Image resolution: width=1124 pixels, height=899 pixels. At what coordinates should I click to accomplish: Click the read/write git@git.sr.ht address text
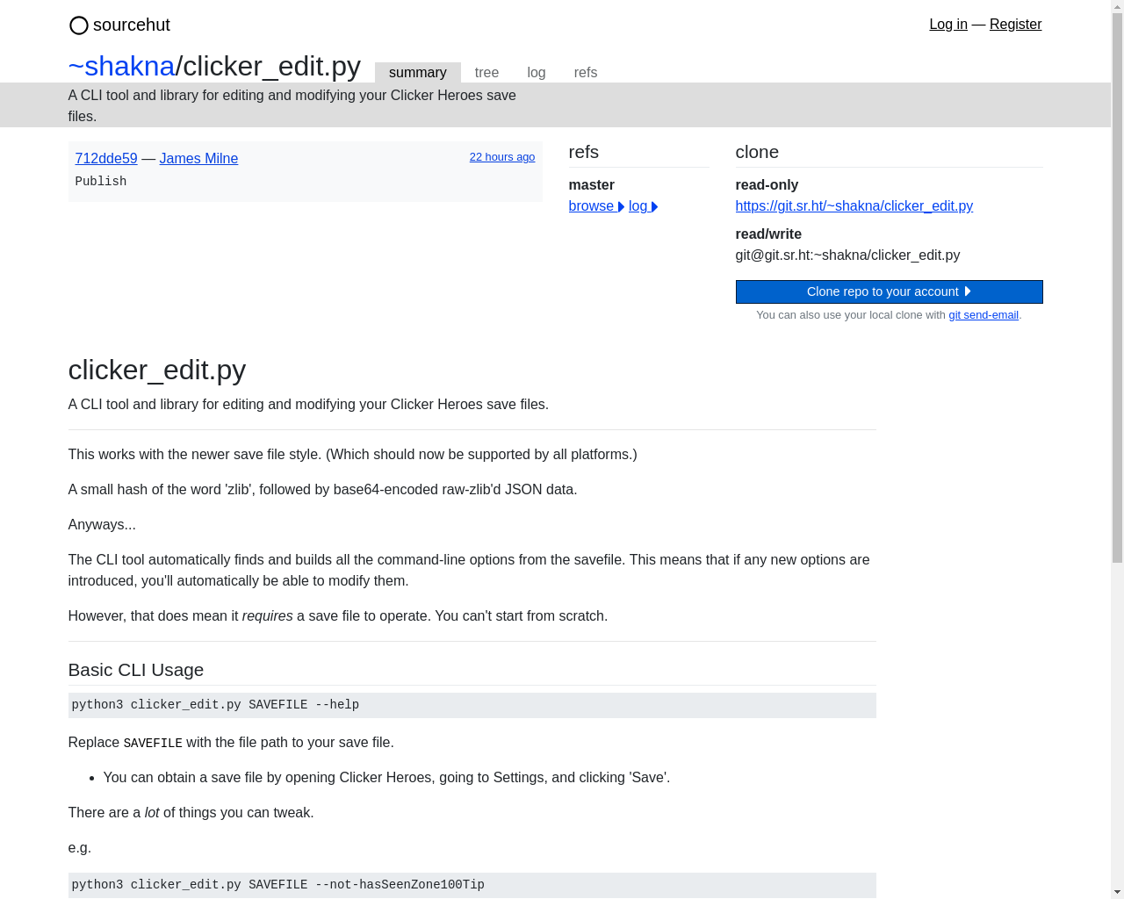click(x=847, y=255)
